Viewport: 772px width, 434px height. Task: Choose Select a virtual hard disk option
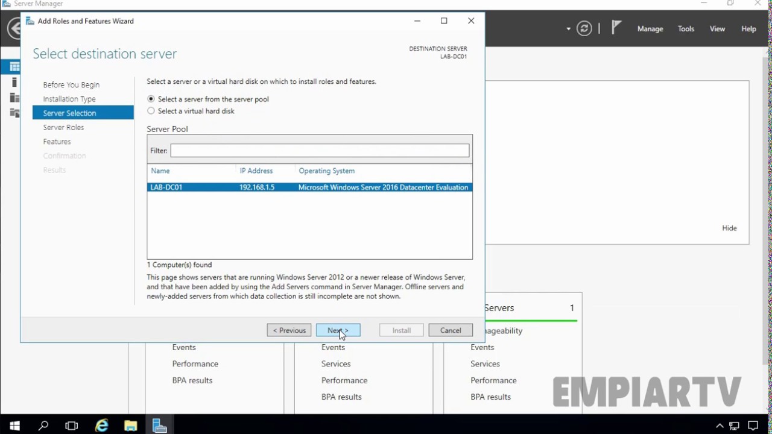(x=151, y=111)
